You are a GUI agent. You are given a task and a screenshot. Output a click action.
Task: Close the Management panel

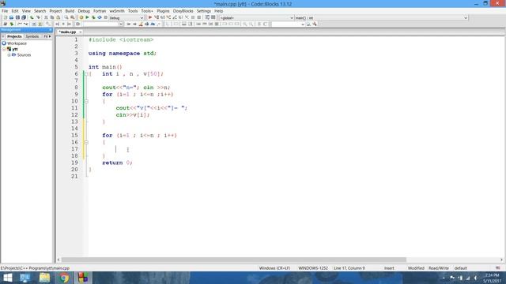[x=51, y=30]
